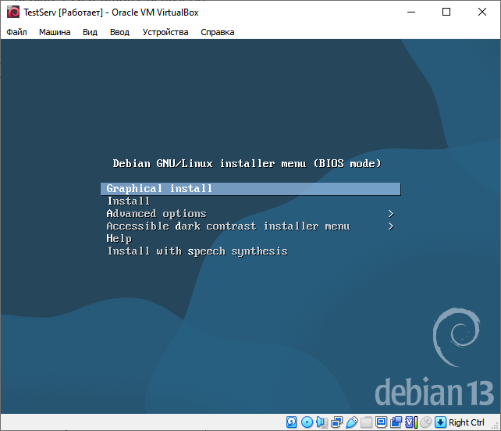Maximize the VirtualBox window

tap(446, 12)
